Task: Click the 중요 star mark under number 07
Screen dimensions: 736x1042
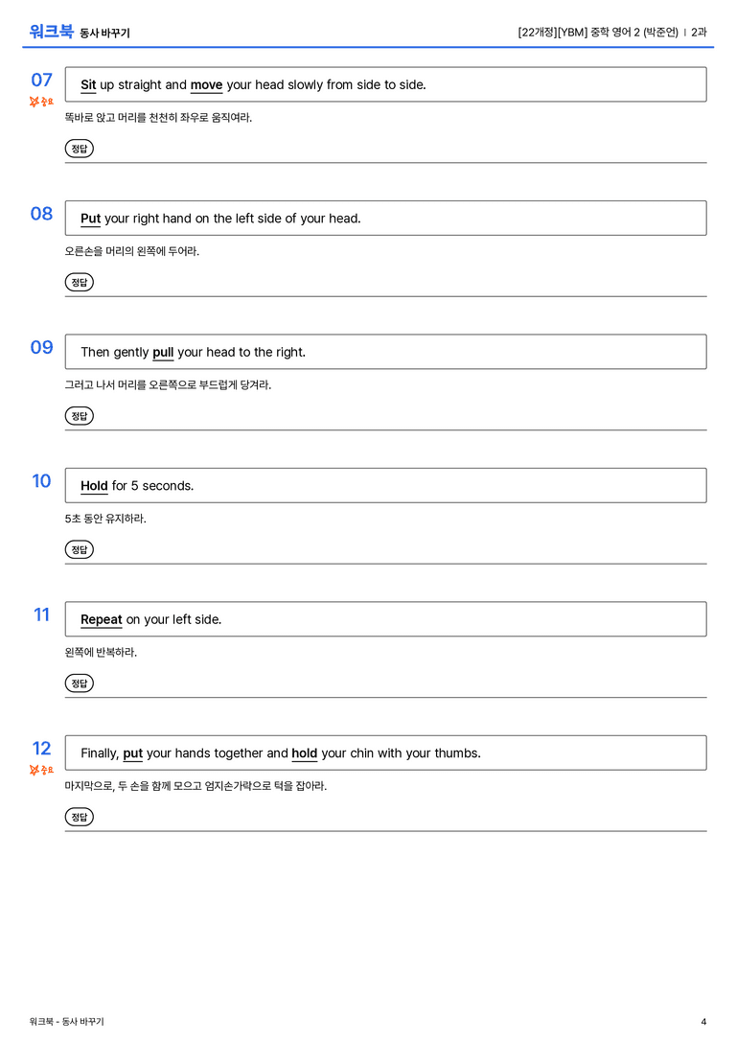Action: click(x=41, y=101)
